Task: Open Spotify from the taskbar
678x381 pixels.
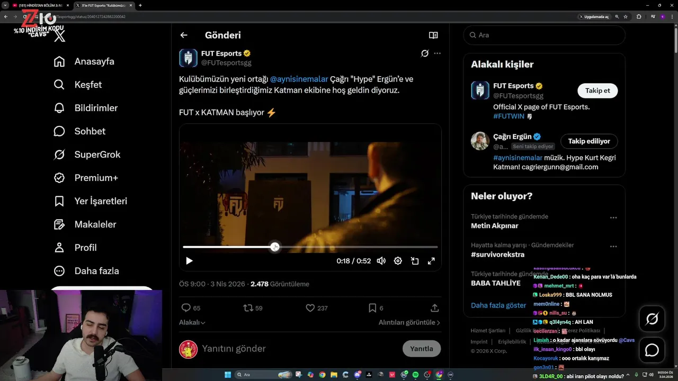Action: coord(415,375)
